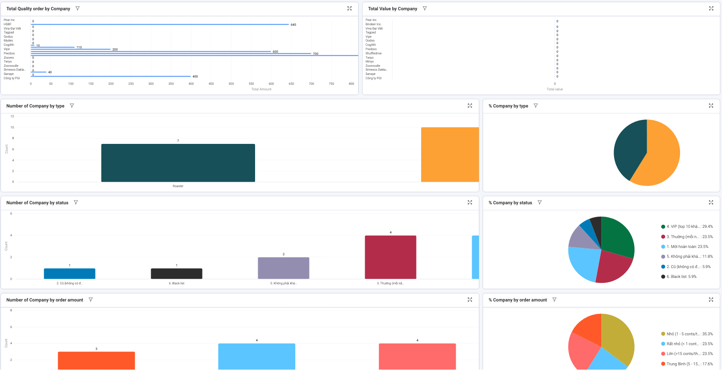
Task: Expand the % Company by type panel
Action: (x=711, y=106)
